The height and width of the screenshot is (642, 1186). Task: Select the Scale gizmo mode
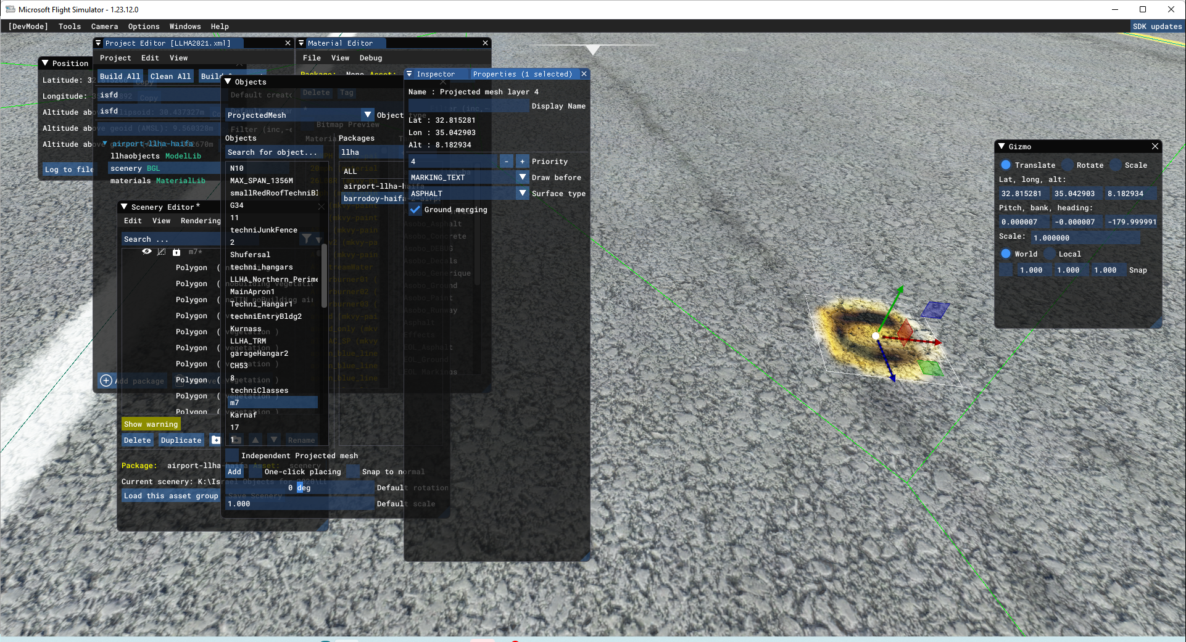click(x=1116, y=165)
